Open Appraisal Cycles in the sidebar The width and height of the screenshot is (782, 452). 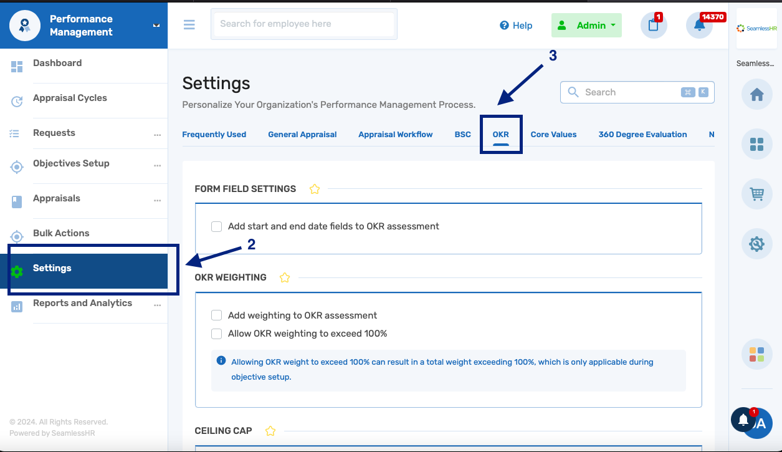point(70,98)
